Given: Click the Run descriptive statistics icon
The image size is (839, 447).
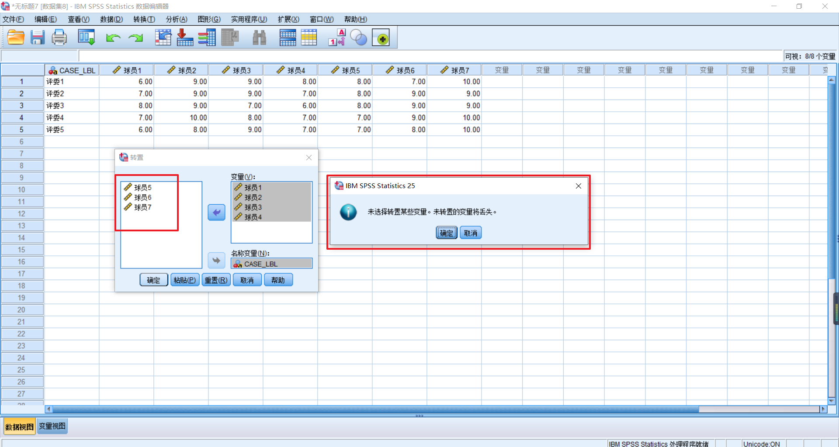Looking at the screenshot, I should point(230,38).
